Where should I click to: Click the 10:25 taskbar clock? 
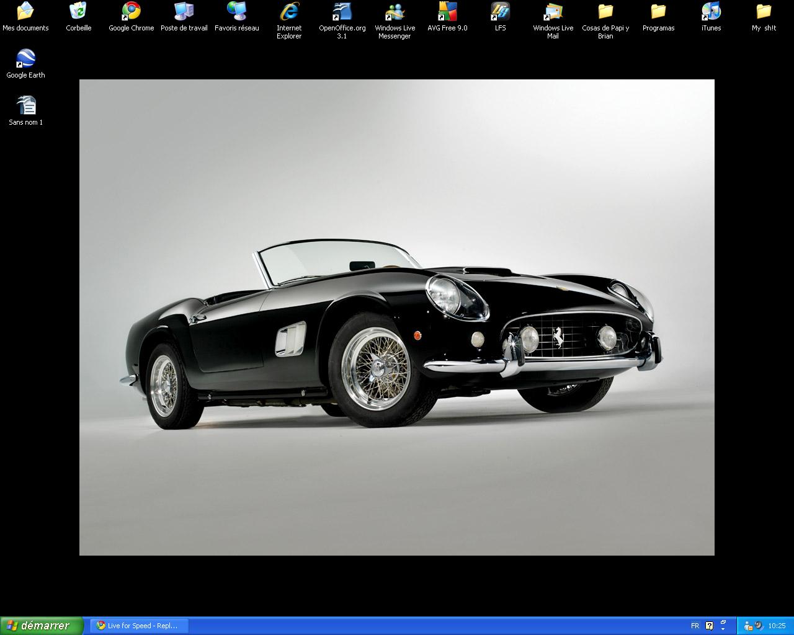click(x=777, y=626)
